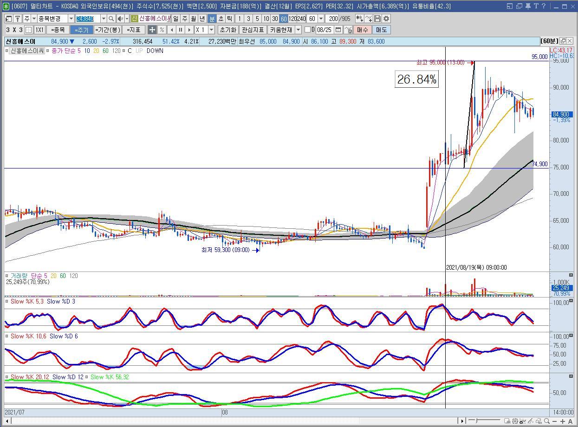Adjust the bottom zoom slider handle
578x427 pixels.
click(476, 421)
